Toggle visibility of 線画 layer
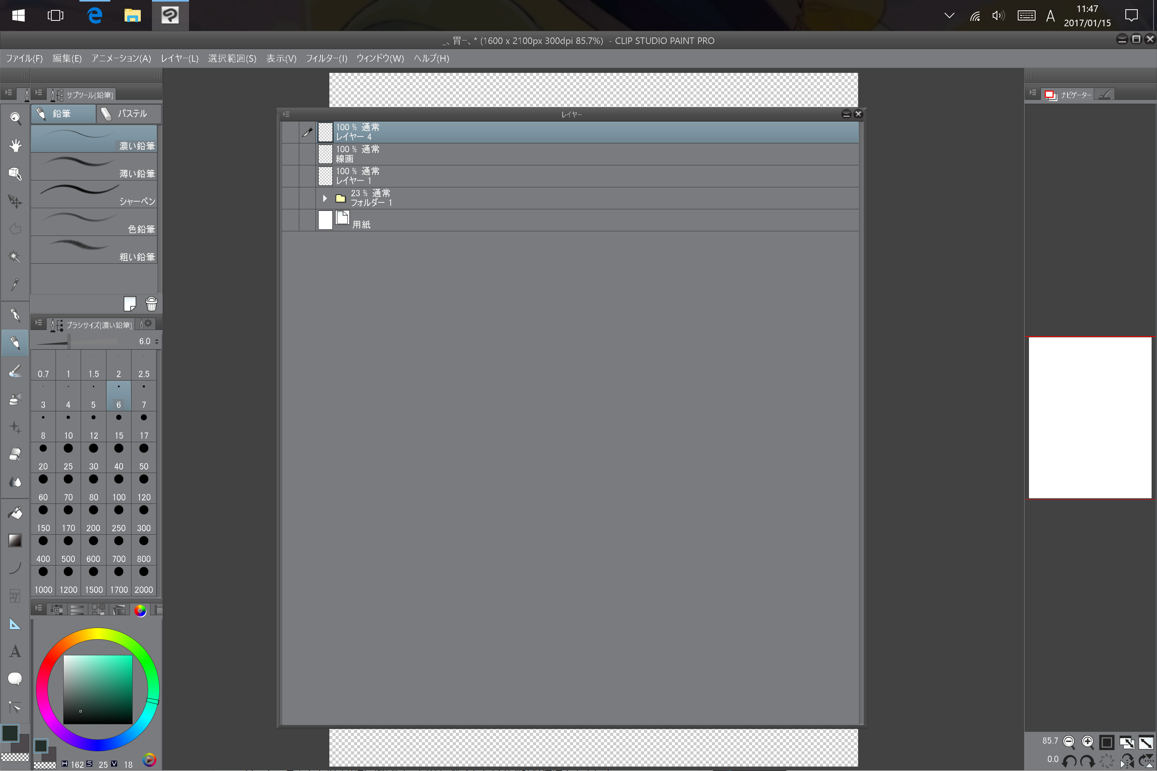Screen dimensions: 1157x771 pyautogui.click(x=290, y=154)
